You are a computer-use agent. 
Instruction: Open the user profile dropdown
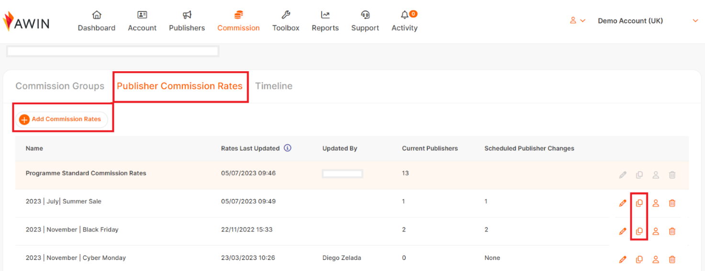pos(577,21)
